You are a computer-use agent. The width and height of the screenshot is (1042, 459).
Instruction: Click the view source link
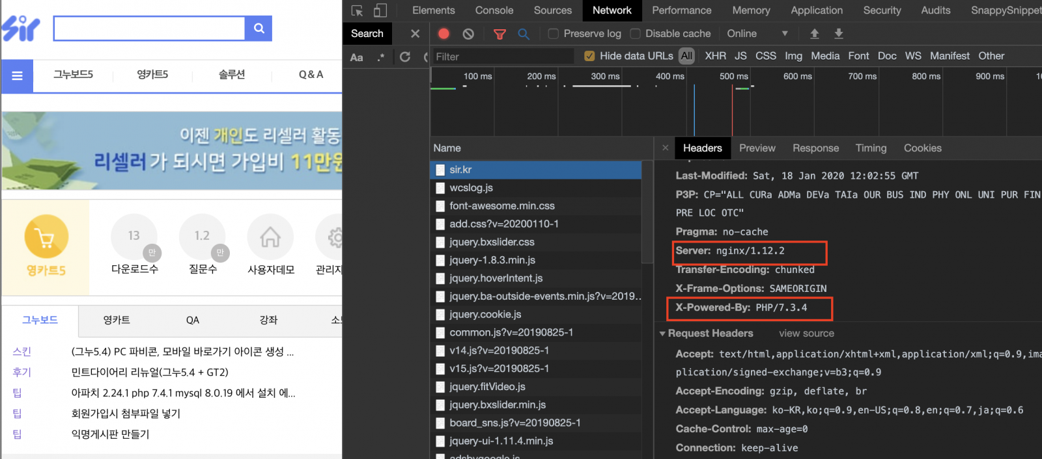click(806, 334)
